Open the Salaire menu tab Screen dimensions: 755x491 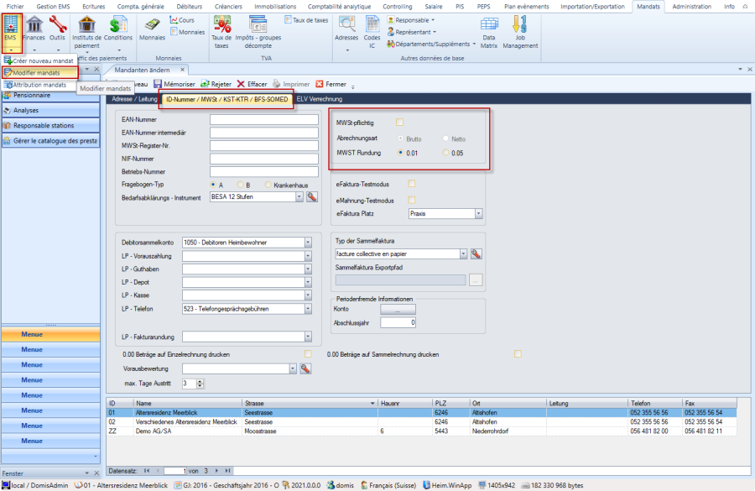coord(434,6)
